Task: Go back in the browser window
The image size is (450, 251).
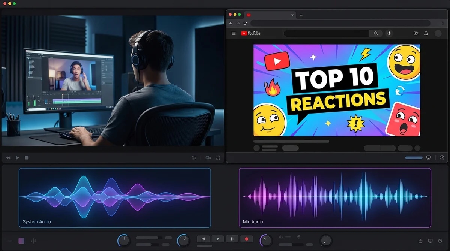Action: pos(231,23)
